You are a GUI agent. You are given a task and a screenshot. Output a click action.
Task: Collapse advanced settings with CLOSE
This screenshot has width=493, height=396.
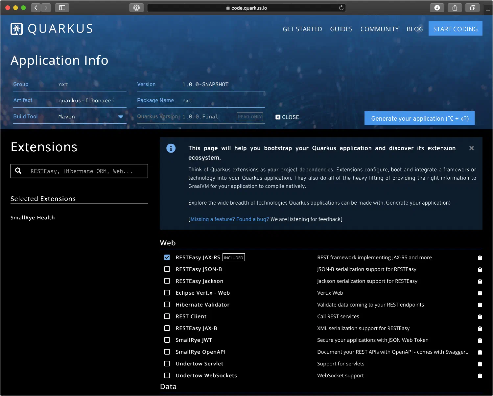pos(287,117)
